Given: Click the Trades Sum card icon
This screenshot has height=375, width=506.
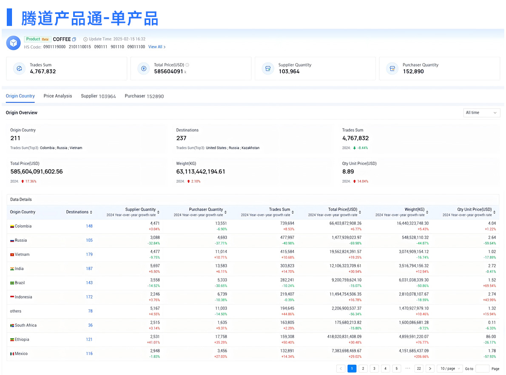Looking at the screenshot, I should pos(20,68).
